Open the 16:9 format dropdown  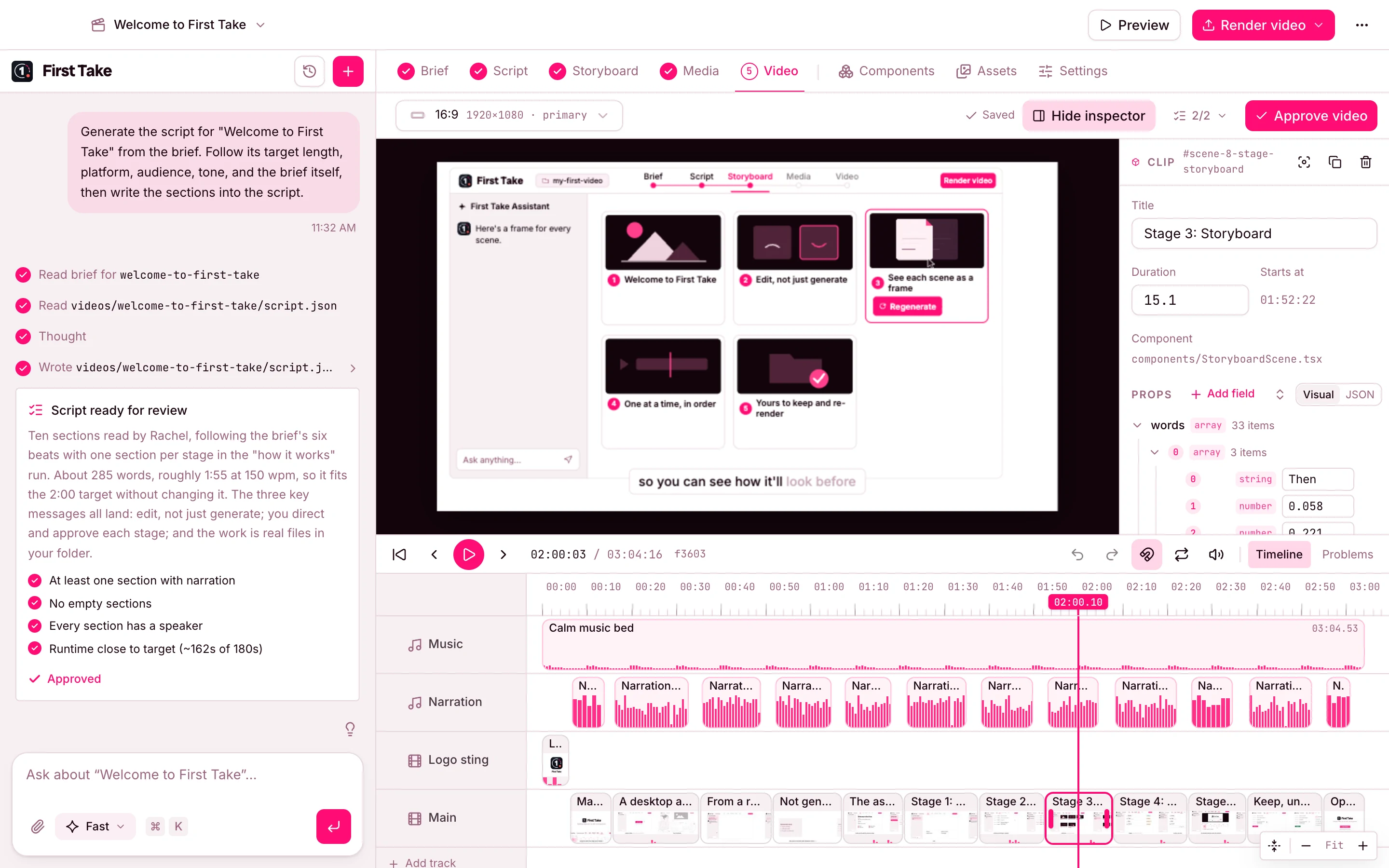(x=508, y=115)
